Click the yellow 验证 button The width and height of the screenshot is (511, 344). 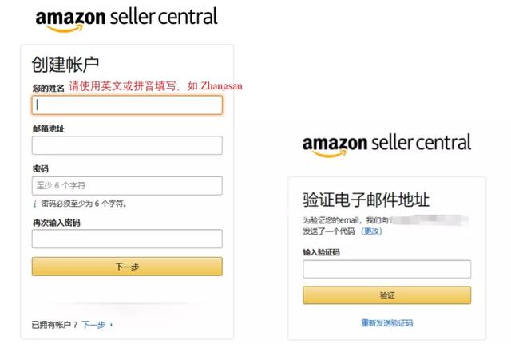pyautogui.click(x=386, y=295)
